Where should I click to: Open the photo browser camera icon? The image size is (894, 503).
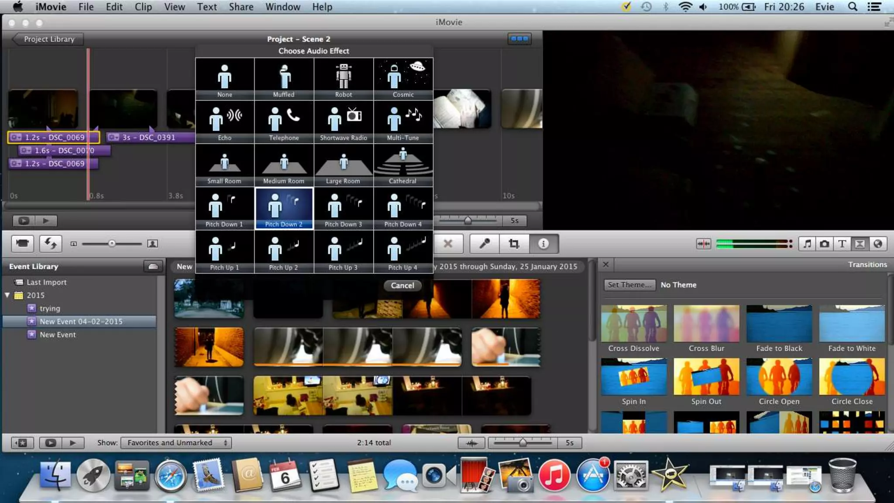coord(825,244)
